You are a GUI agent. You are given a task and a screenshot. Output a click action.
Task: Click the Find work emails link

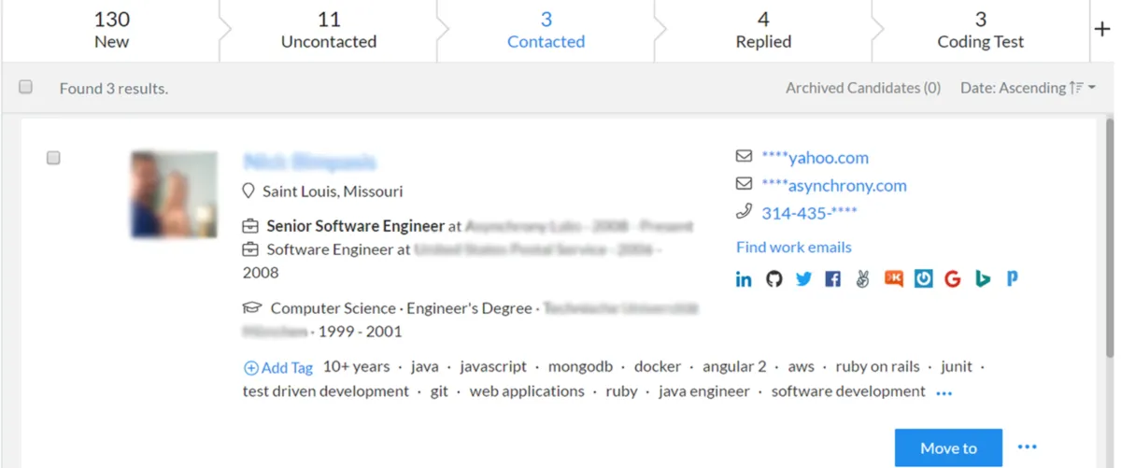point(793,248)
